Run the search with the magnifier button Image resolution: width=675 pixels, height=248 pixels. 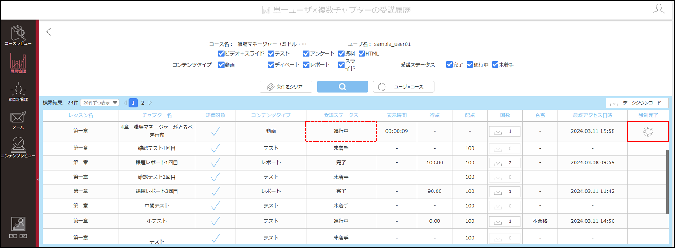tap(342, 87)
